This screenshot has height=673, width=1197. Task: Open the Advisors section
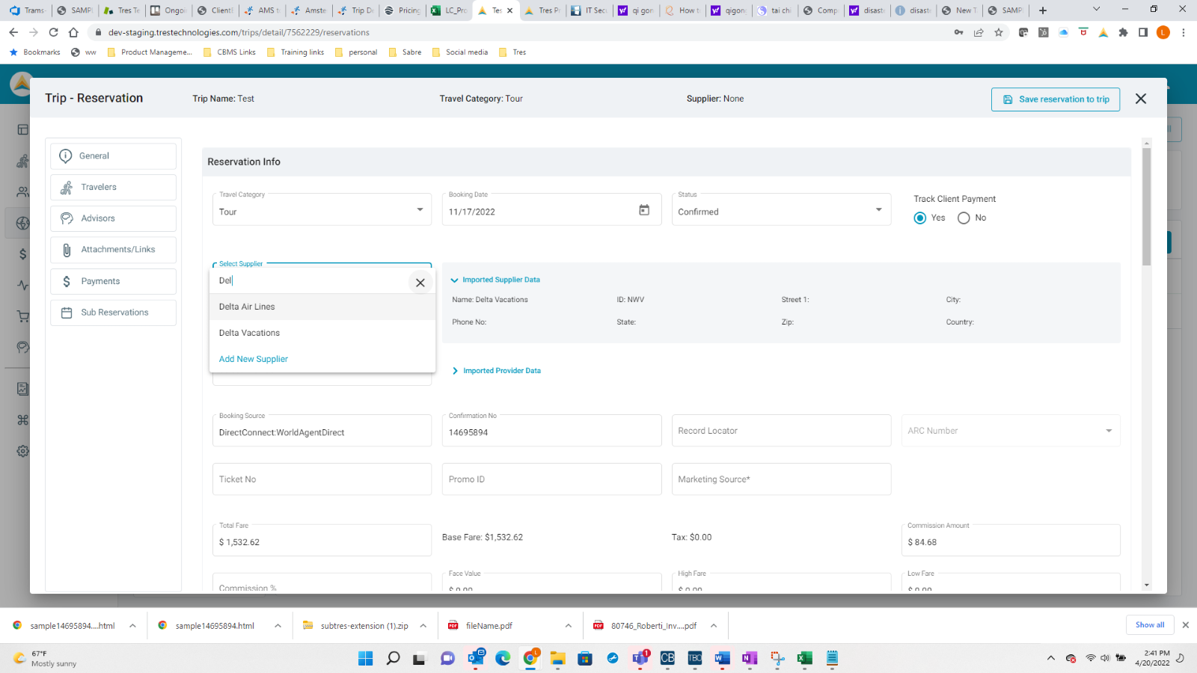[114, 218]
